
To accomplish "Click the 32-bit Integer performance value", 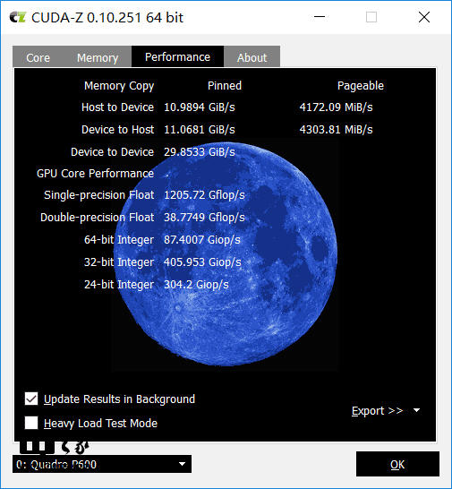I will pyautogui.click(x=202, y=262).
